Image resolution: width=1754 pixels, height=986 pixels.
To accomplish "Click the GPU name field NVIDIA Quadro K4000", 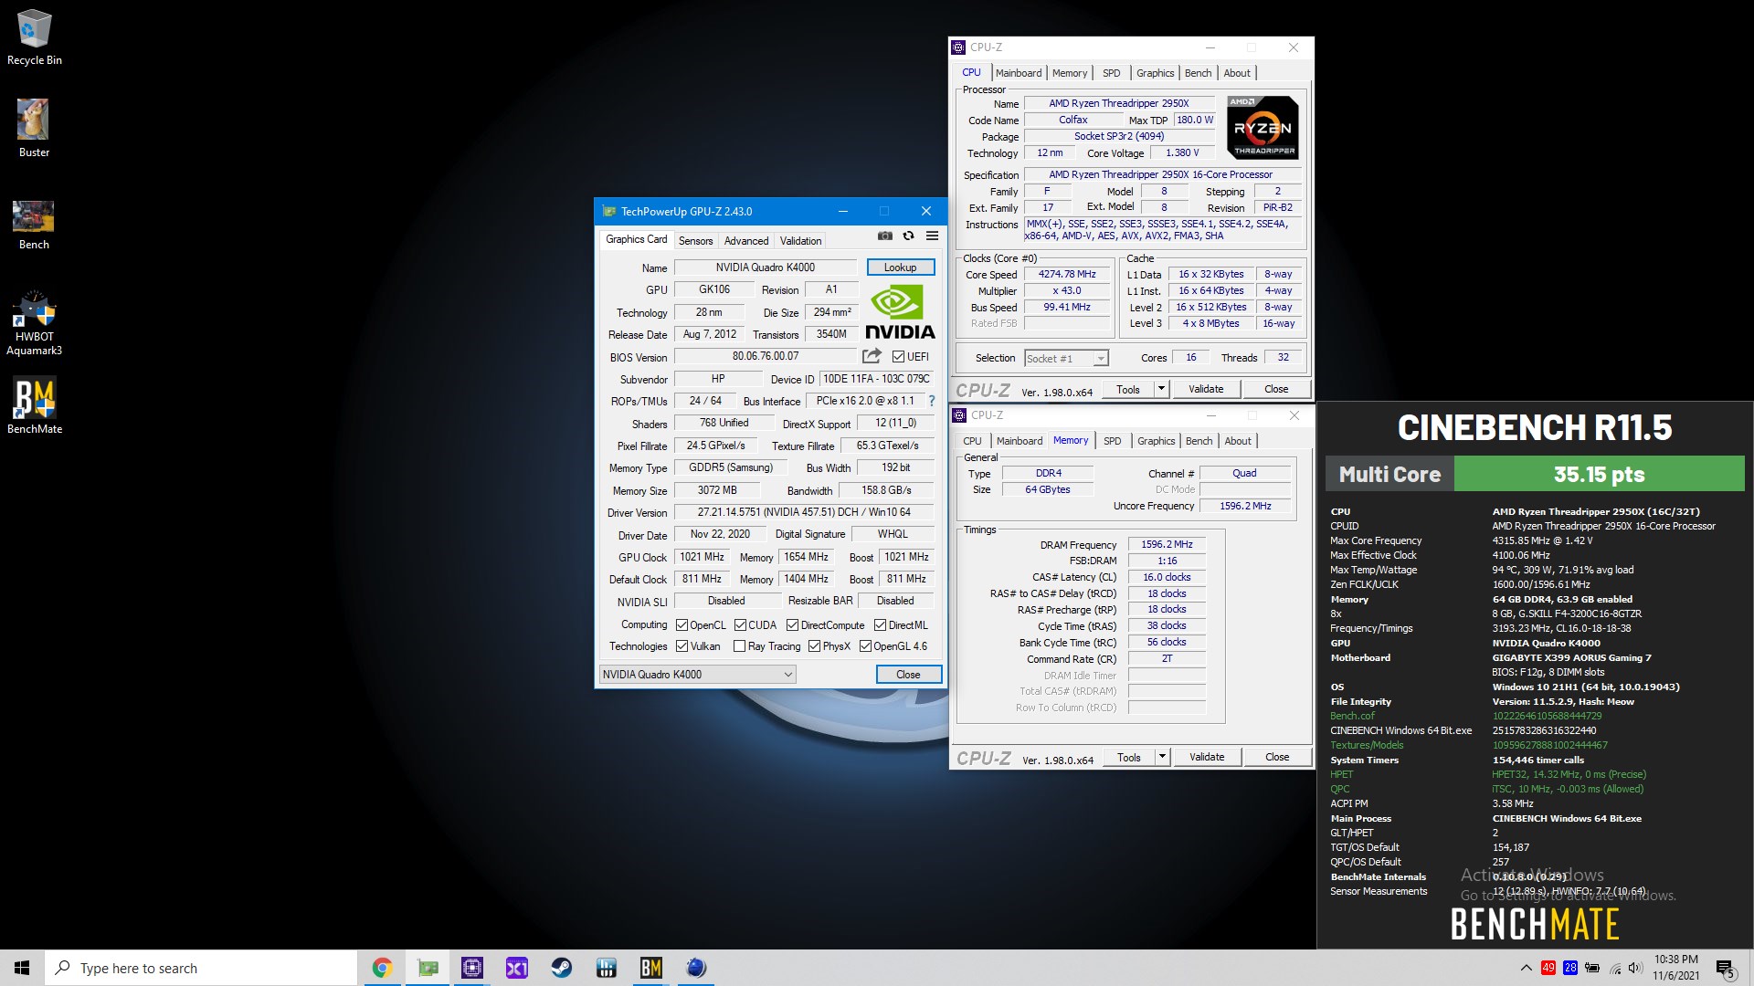I will [766, 267].
